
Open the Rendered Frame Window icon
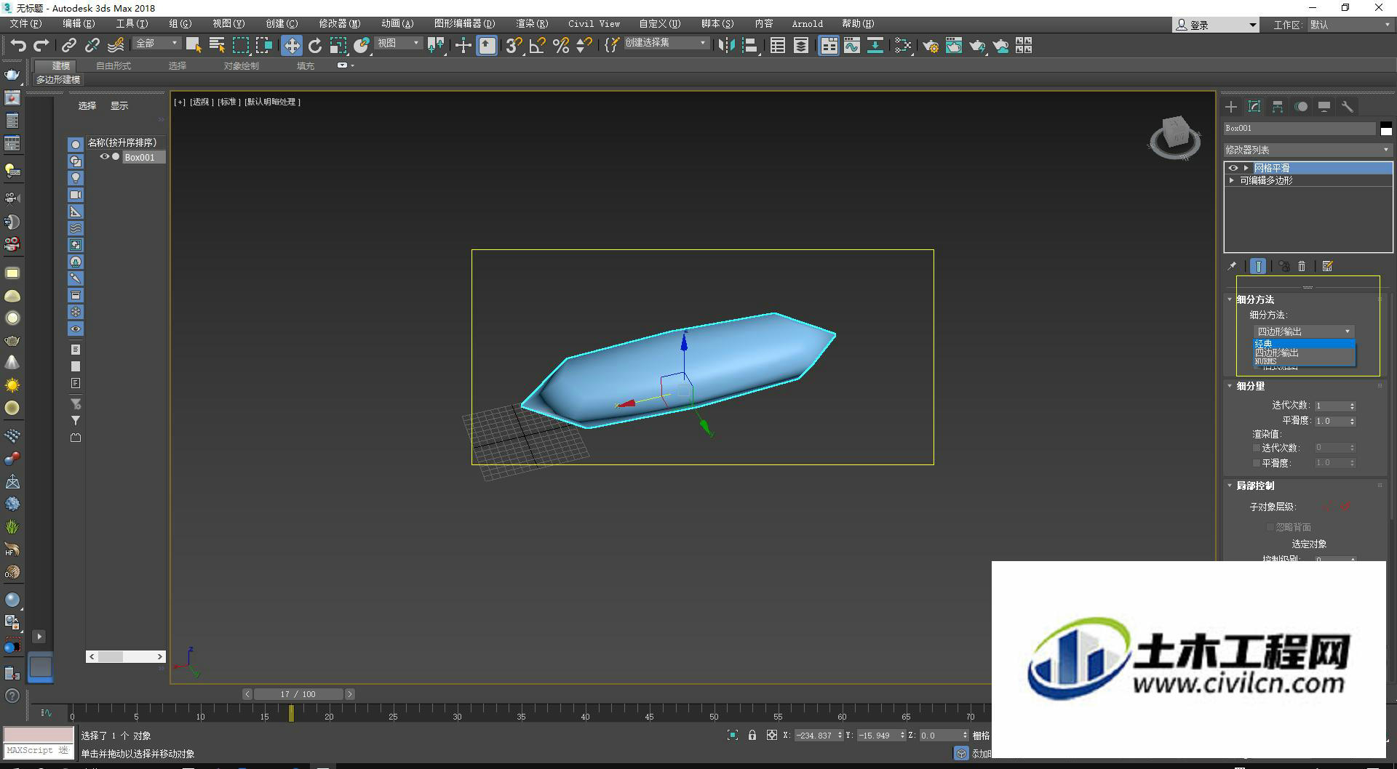[954, 45]
